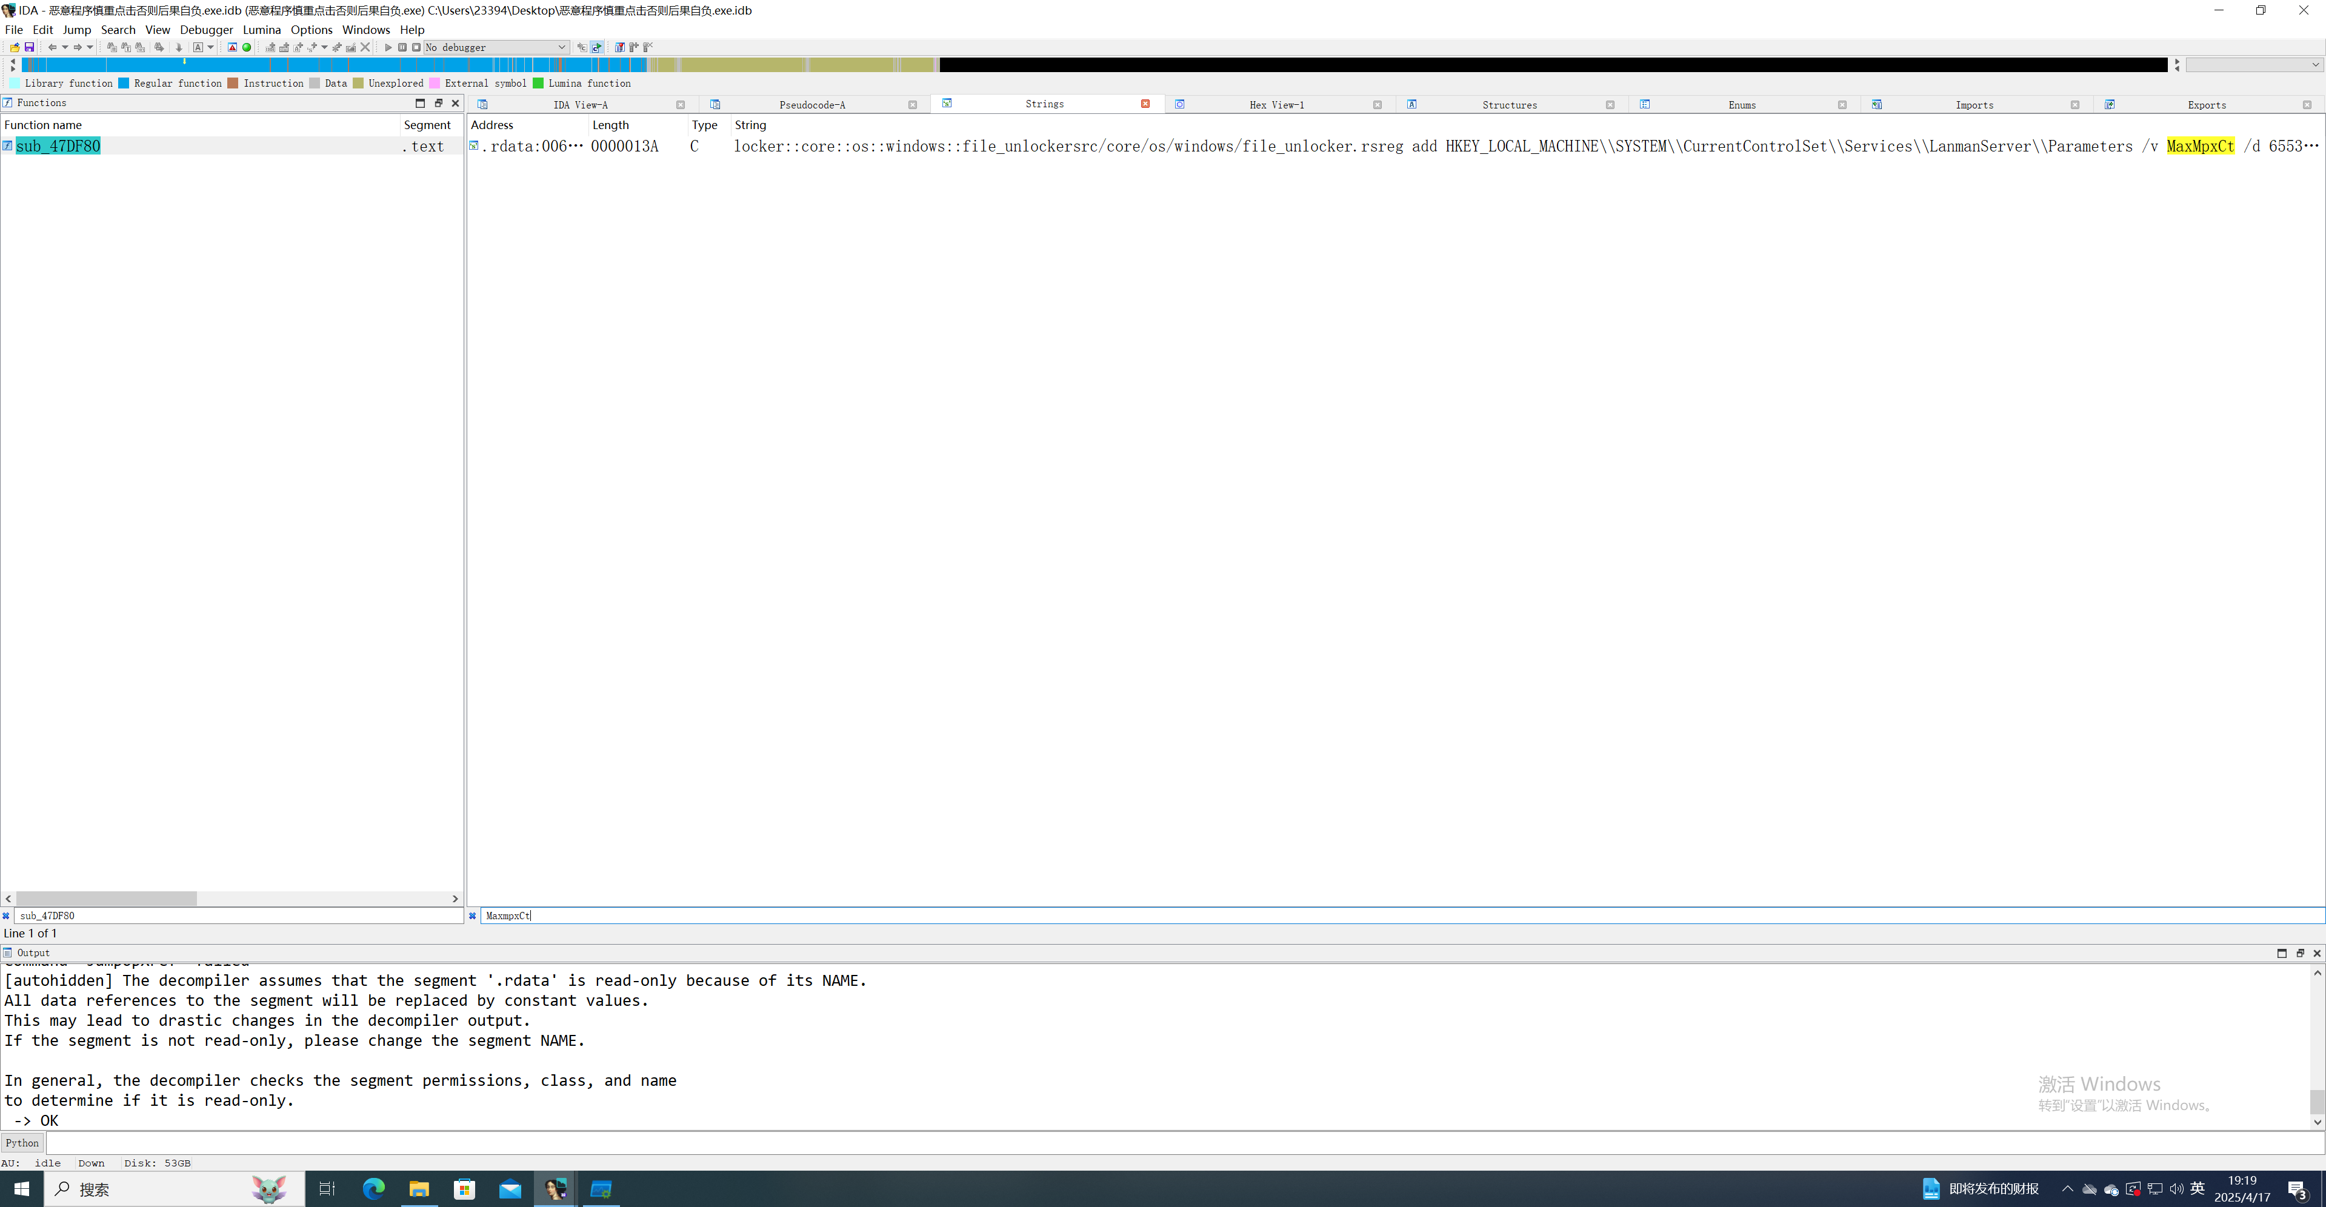Screen dimensions: 2326x1207
Task: Select sub_47DF80 in Functions list
Action: (58, 146)
